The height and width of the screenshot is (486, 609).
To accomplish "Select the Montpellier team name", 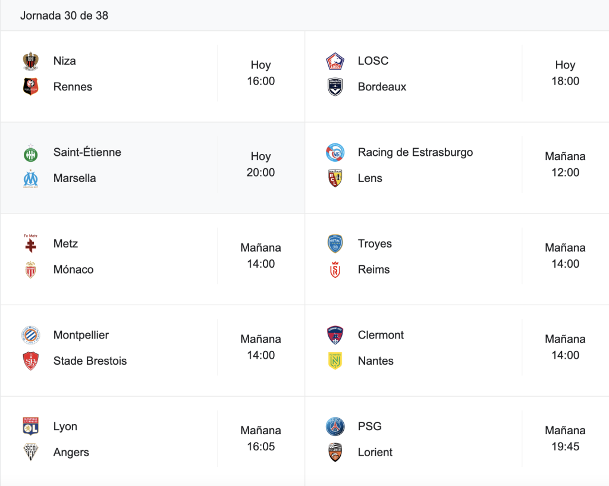I will click(81, 335).
